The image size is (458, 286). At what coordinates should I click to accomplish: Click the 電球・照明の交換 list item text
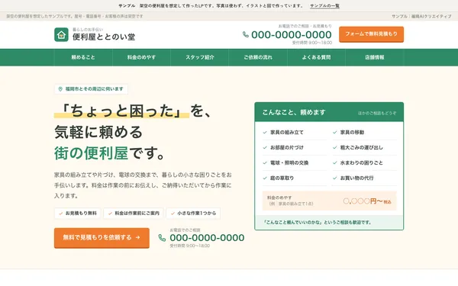click(x=289, y=163)
